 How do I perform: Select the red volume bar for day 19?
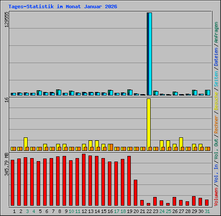click(x=129, y=181)
